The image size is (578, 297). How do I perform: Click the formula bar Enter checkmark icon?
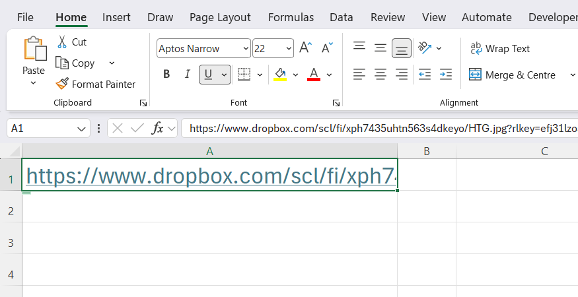pos(137,128)
